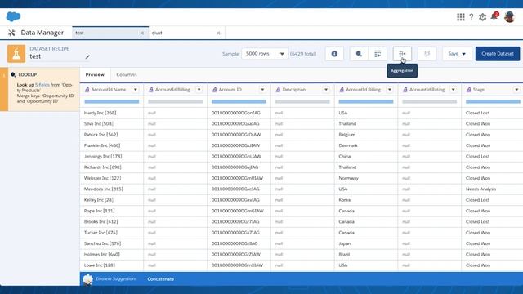Click the text type icon on Description column
This screenshot has height=294, width=523.
click(278, 90)
